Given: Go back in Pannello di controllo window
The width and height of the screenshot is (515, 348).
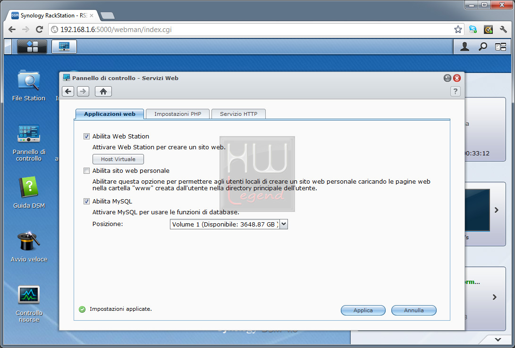Looking at the screenshot, I should pyautogui.click(x=68, y=91).
